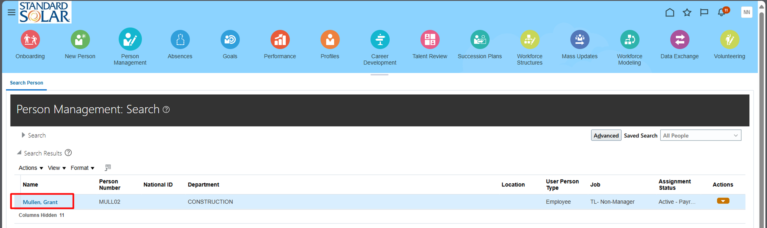Click the National ID column header
Image resolution: width=767 pixels, height=228 pixels.
coord(158,185)
